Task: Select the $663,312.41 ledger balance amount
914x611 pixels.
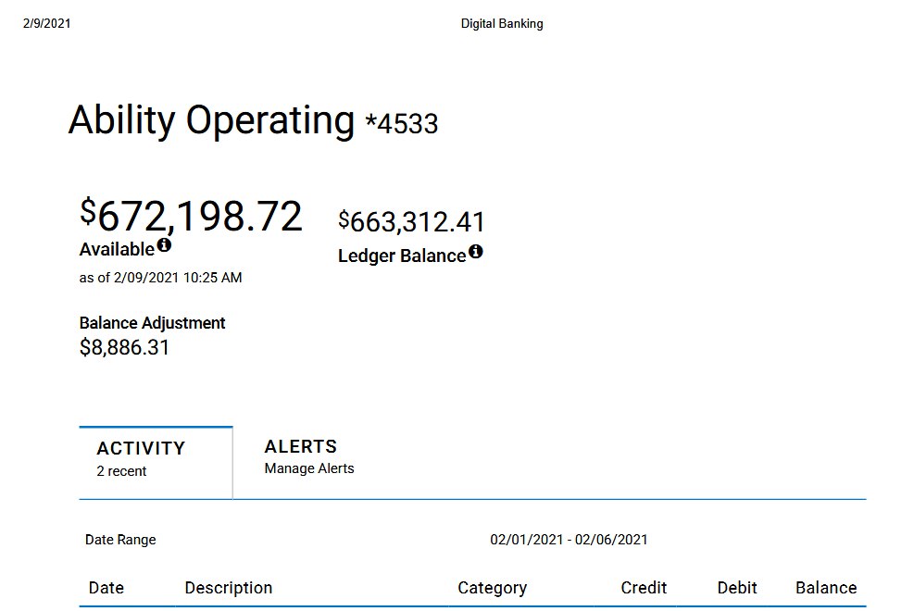Action: [x=411, y=222]
